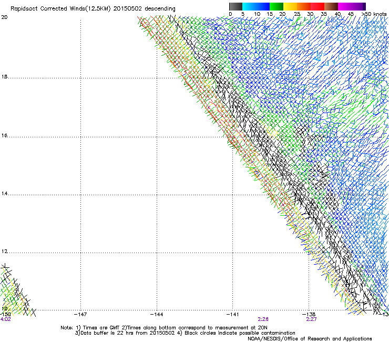Click the orange 25-30 knots legend swatch

pyautogui.click(x=304, y=6)
